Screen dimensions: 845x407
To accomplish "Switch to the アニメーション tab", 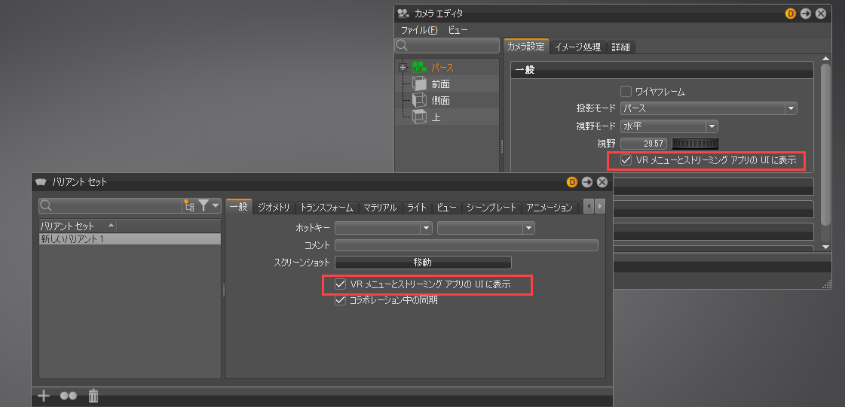I will (550, 208).
